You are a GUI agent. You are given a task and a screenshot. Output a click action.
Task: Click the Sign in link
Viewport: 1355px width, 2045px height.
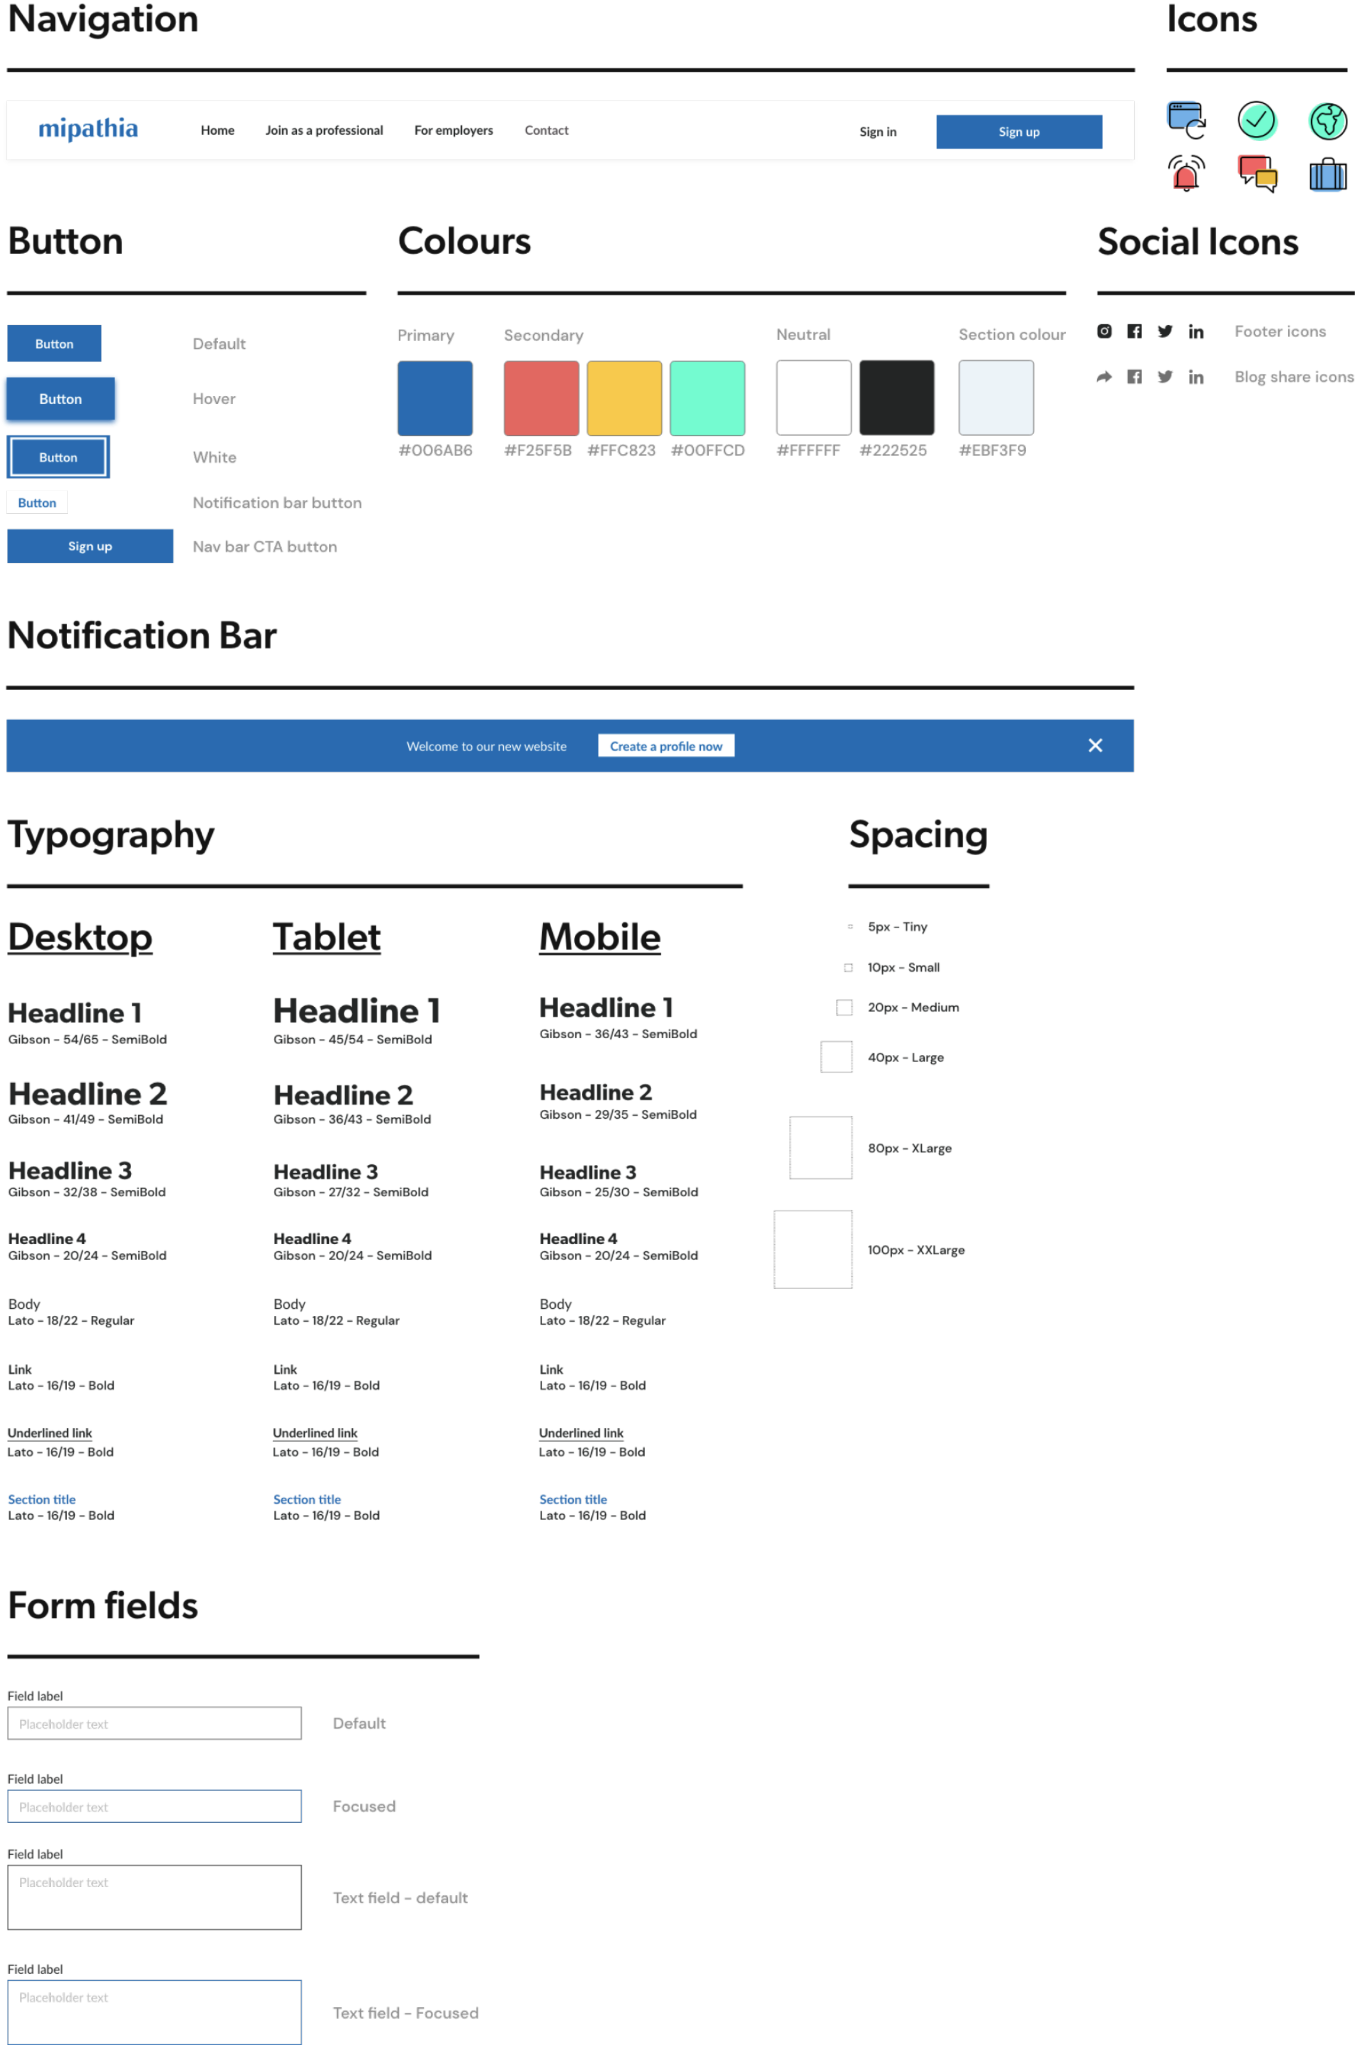(x=877, y=132)
